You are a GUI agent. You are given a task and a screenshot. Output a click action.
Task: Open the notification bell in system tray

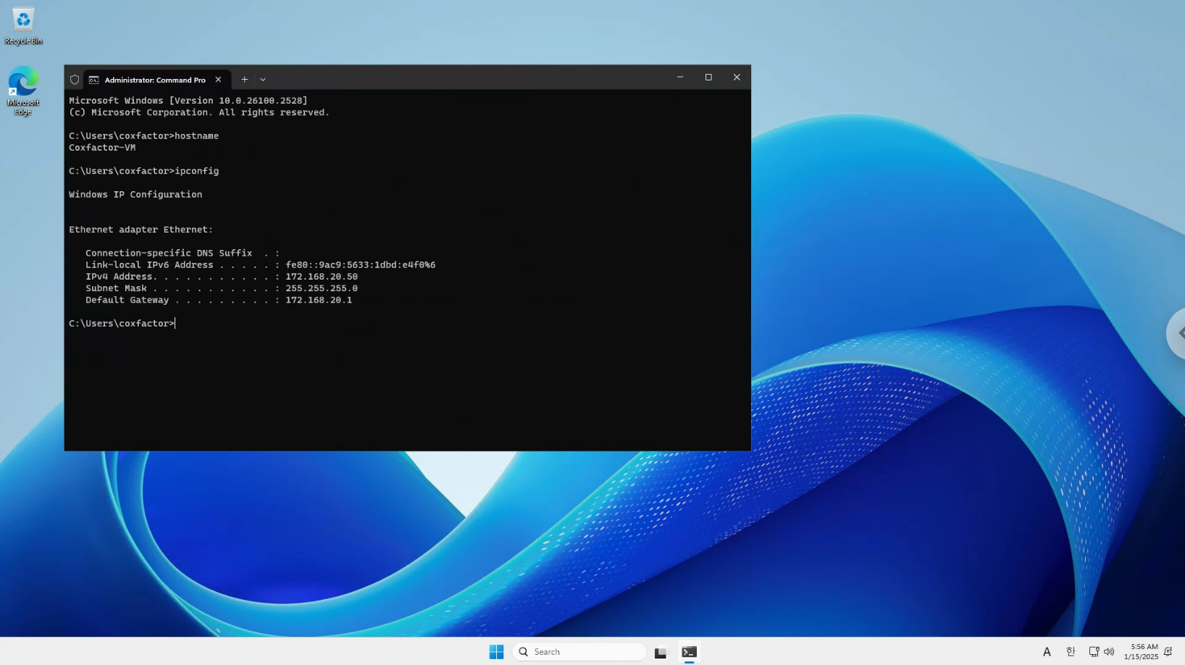click(x=1168, y=652)
